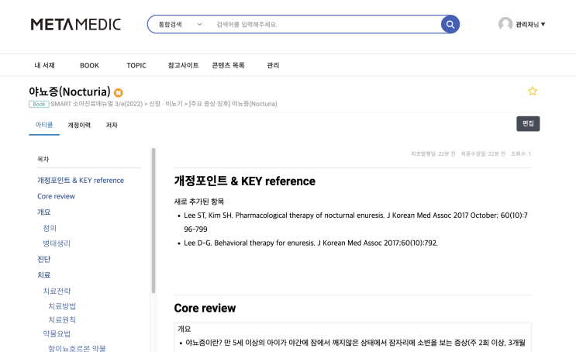Click the 개정포인트 & KEY reference heading
This screenshot has width=576, height=352.
(245, 181)
